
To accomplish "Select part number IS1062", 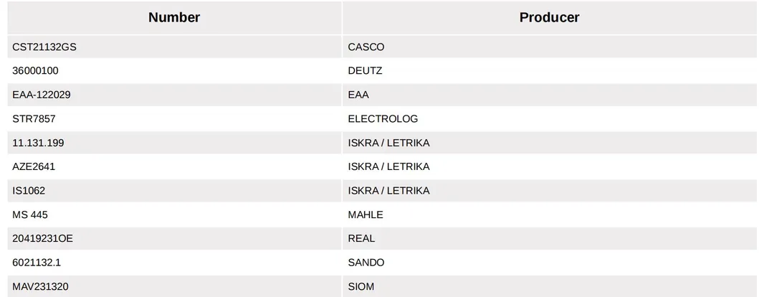I will point(29,190).
